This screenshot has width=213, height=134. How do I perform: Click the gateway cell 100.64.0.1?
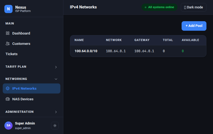coord(144,51)
